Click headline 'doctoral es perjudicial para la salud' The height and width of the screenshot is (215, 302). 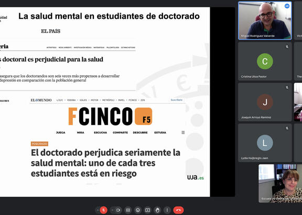[x=53, y=59]
